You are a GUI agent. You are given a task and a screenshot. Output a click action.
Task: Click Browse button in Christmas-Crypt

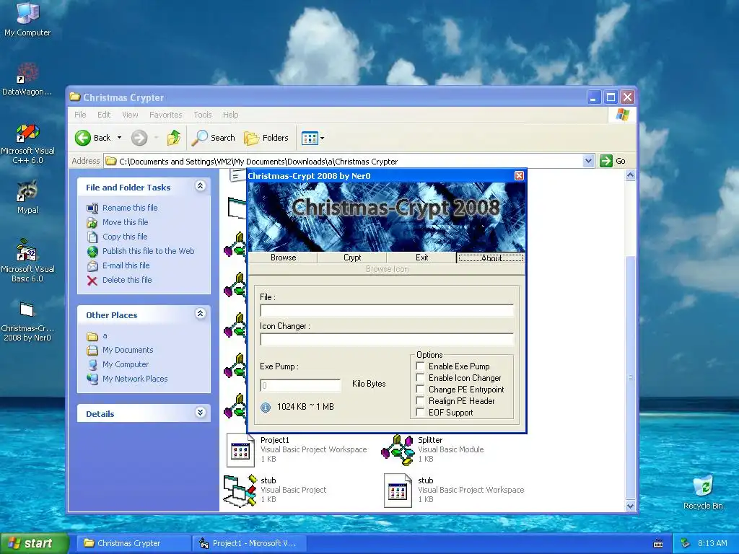pyautogui.click(x=283, y=258)
